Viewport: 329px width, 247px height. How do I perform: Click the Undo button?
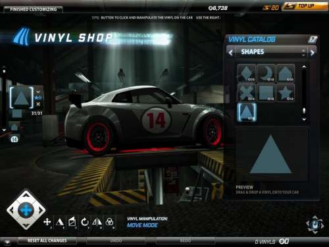pyautogui.click(x=116, y=240)
